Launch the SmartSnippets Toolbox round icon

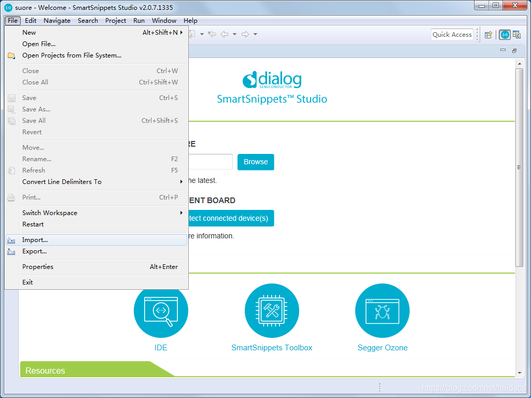coord(272,311)
